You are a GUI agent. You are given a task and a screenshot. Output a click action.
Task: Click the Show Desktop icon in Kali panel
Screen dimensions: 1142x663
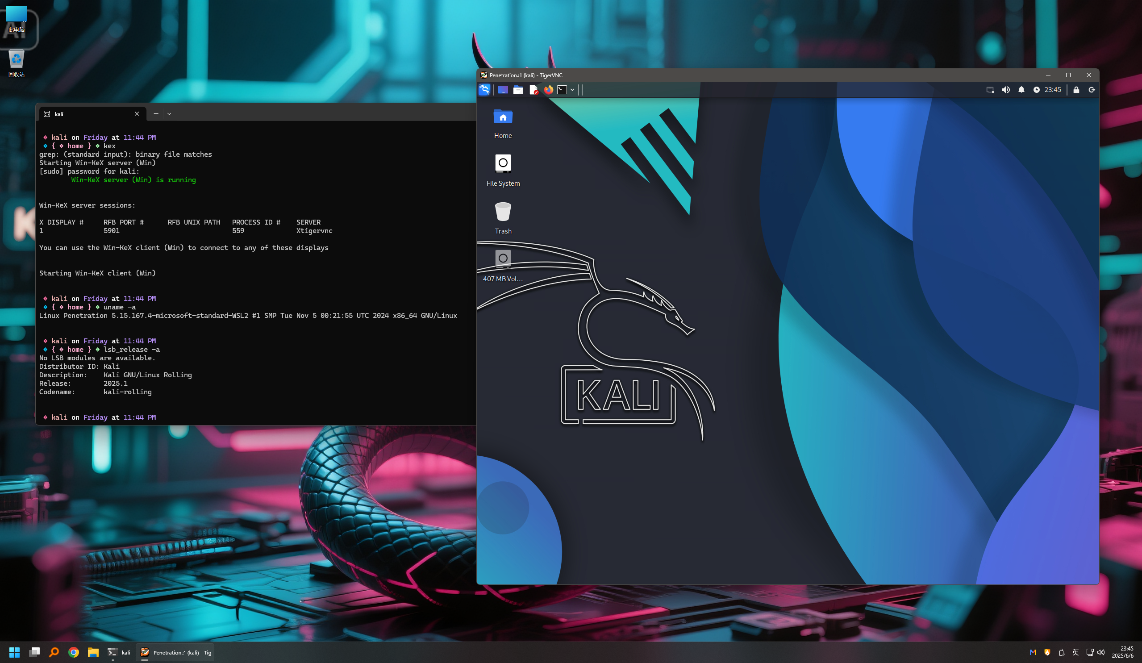pos(503,90)
